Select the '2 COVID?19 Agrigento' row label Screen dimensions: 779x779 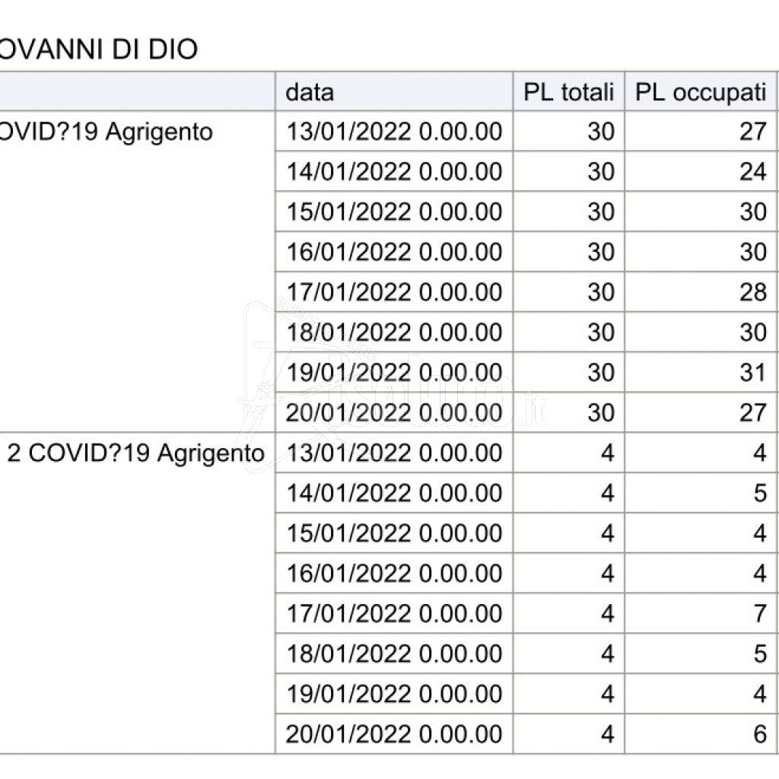[136, 453]
